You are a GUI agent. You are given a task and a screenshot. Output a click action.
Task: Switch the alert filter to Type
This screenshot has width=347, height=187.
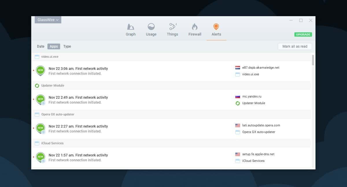click(x=67, y=46)
